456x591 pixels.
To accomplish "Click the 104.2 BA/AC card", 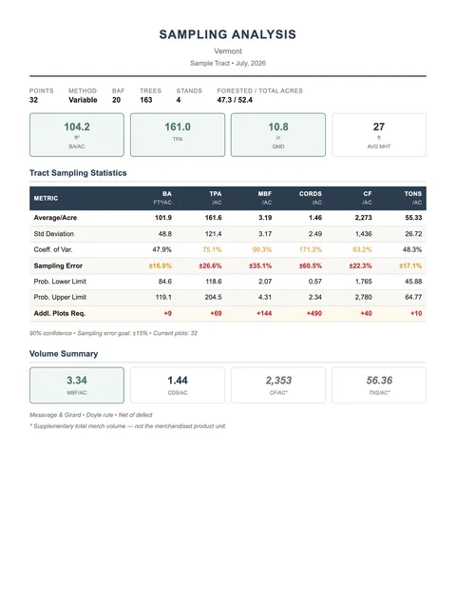I will point(77,134).
